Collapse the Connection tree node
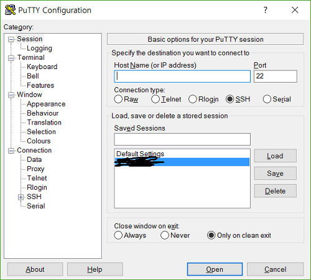Image resolution: width=311 pixels, height=280 pixels. pyautogui.click(x=11, y=151)
